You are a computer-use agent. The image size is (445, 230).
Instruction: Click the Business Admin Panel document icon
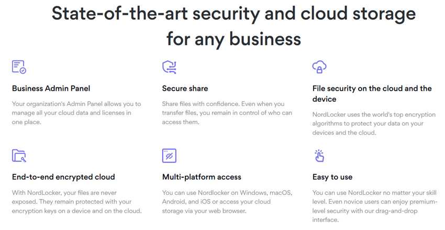[19, 67]
